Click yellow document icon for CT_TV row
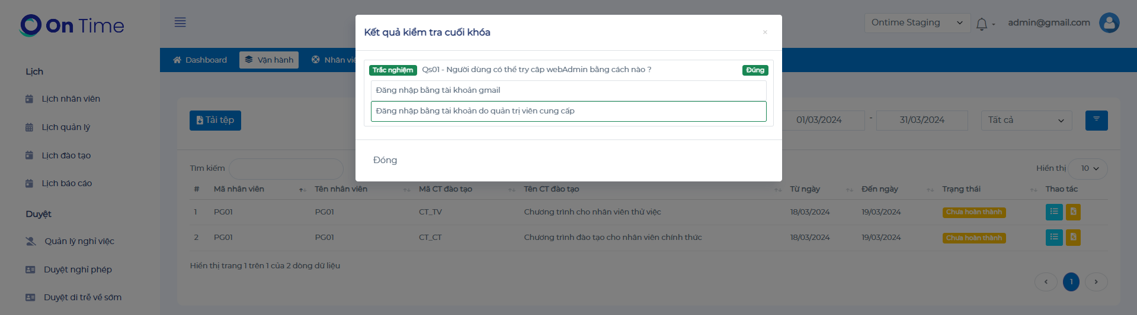This screenshot has width=1137, height=315. click(x=1073, y=212)
